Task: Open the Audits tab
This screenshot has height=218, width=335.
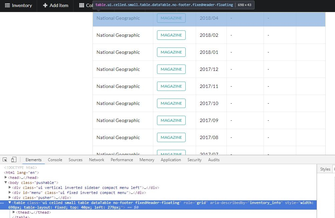Action: (214, 160)
